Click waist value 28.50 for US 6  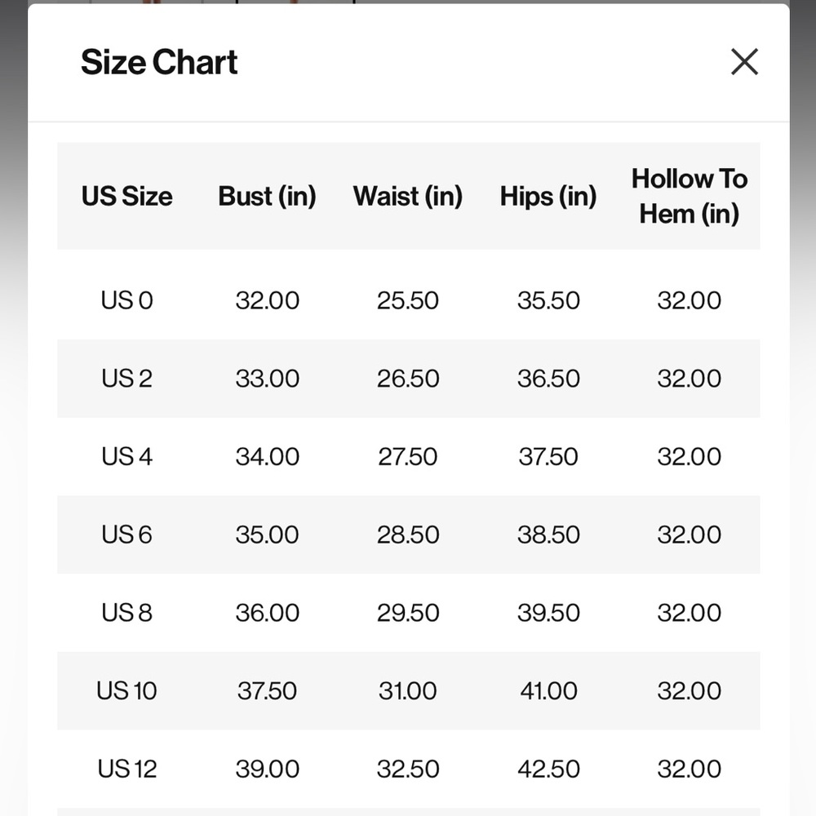[407, 535]
